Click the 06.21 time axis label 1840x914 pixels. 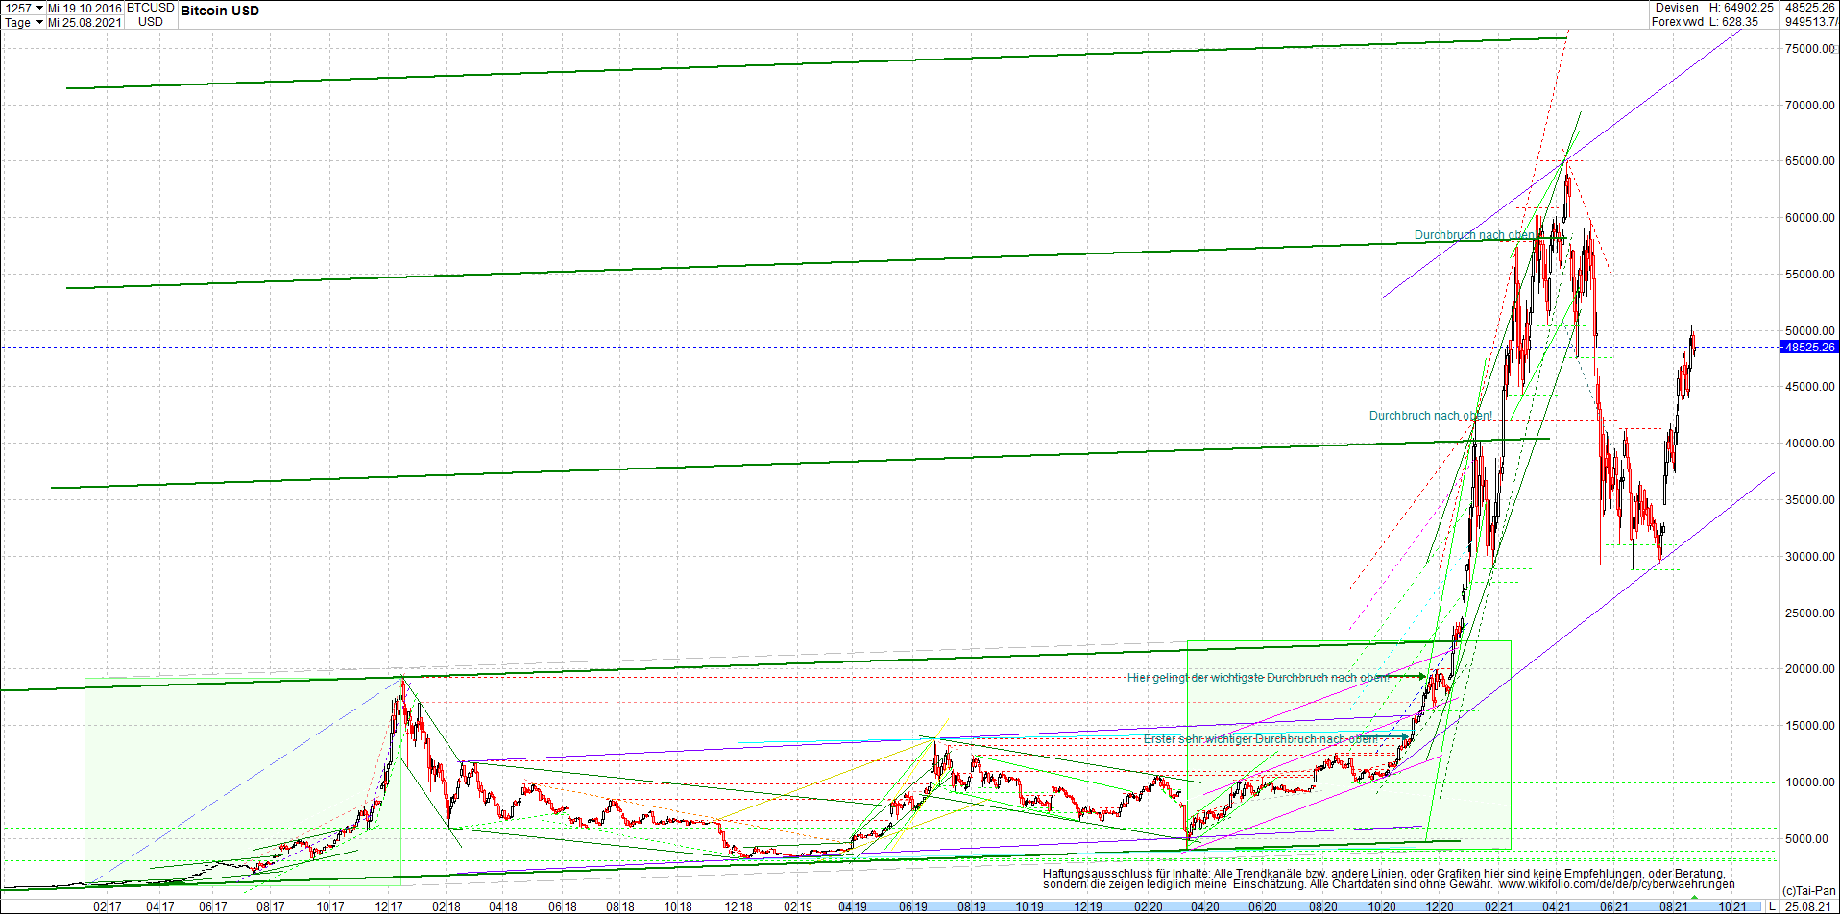(x=1613, y=907)
